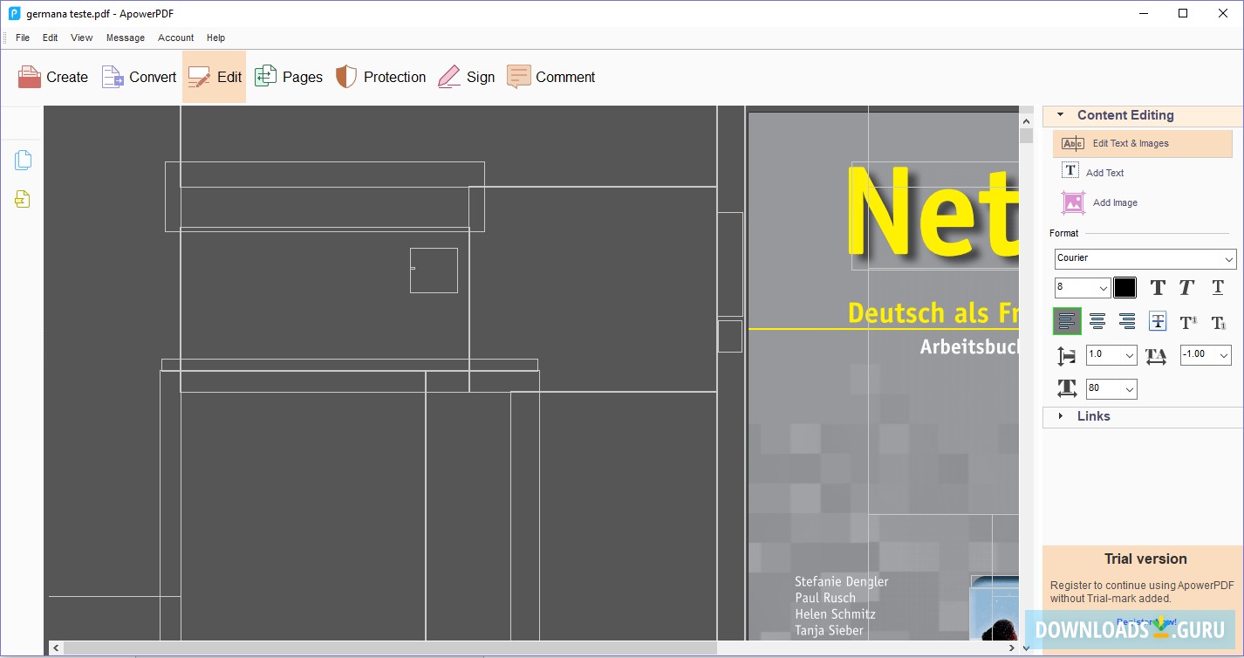Select the "Helen Schmitz" text on the page

pyautogui.click(x=836, y=614)
